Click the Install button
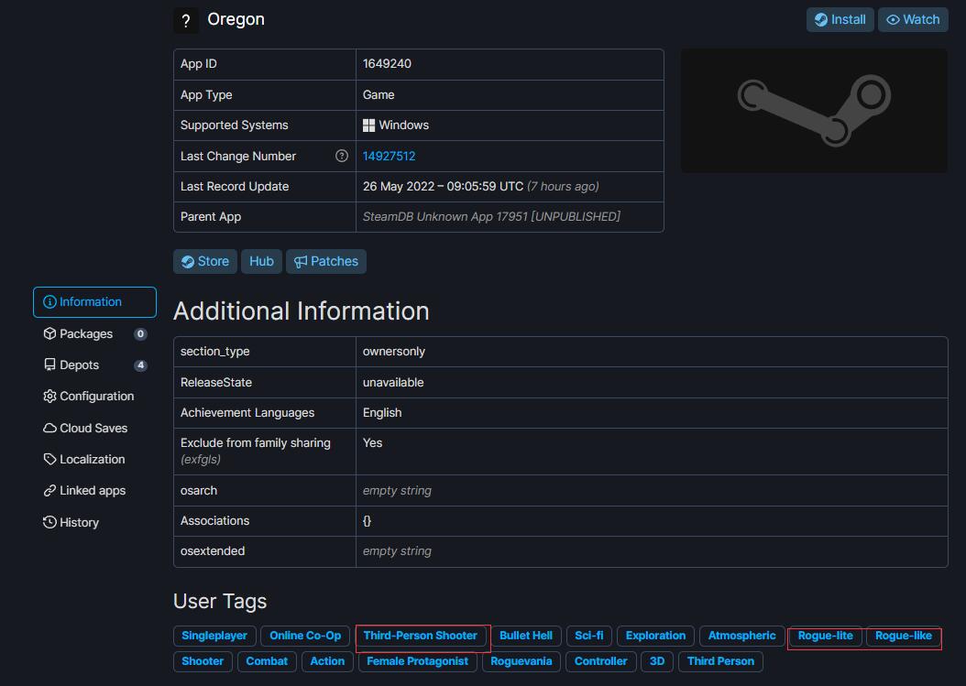The width and height of the screenshot is (966, 686). click(x=840, y=20)
